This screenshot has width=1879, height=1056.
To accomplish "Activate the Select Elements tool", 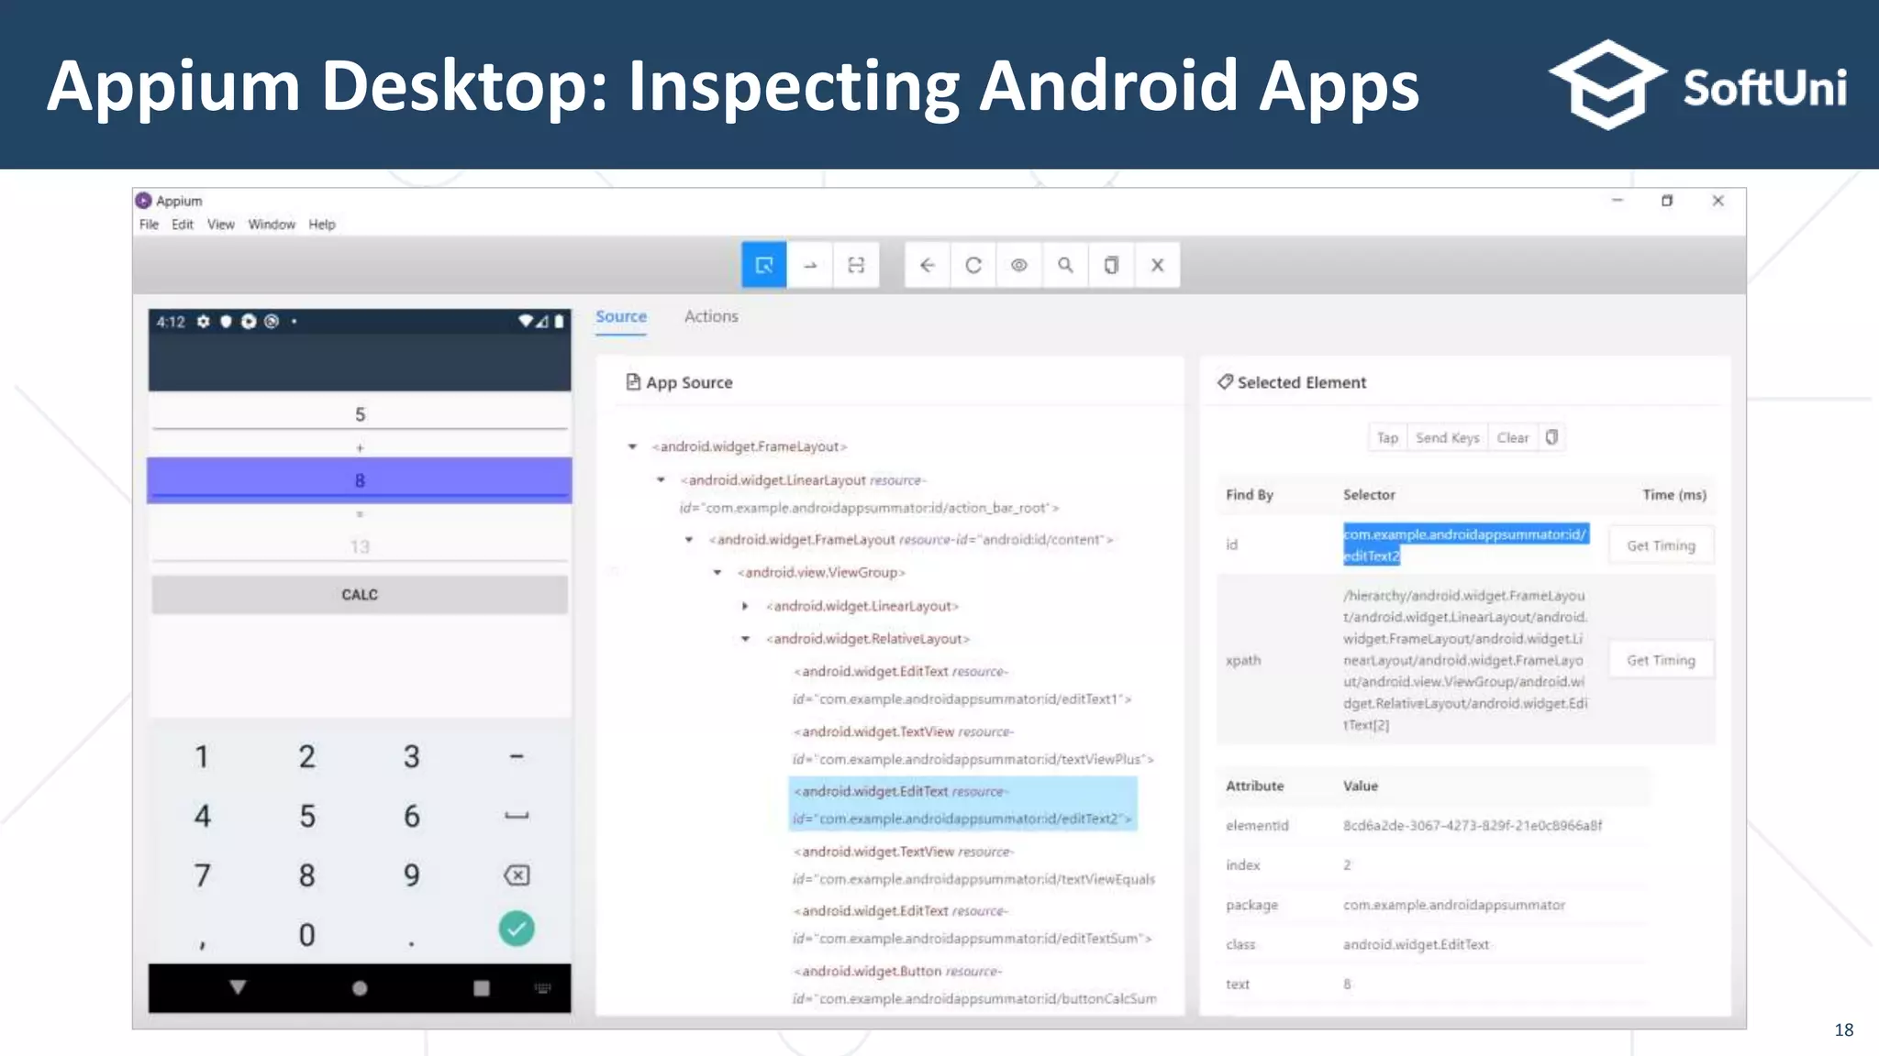I will [764, 265].
